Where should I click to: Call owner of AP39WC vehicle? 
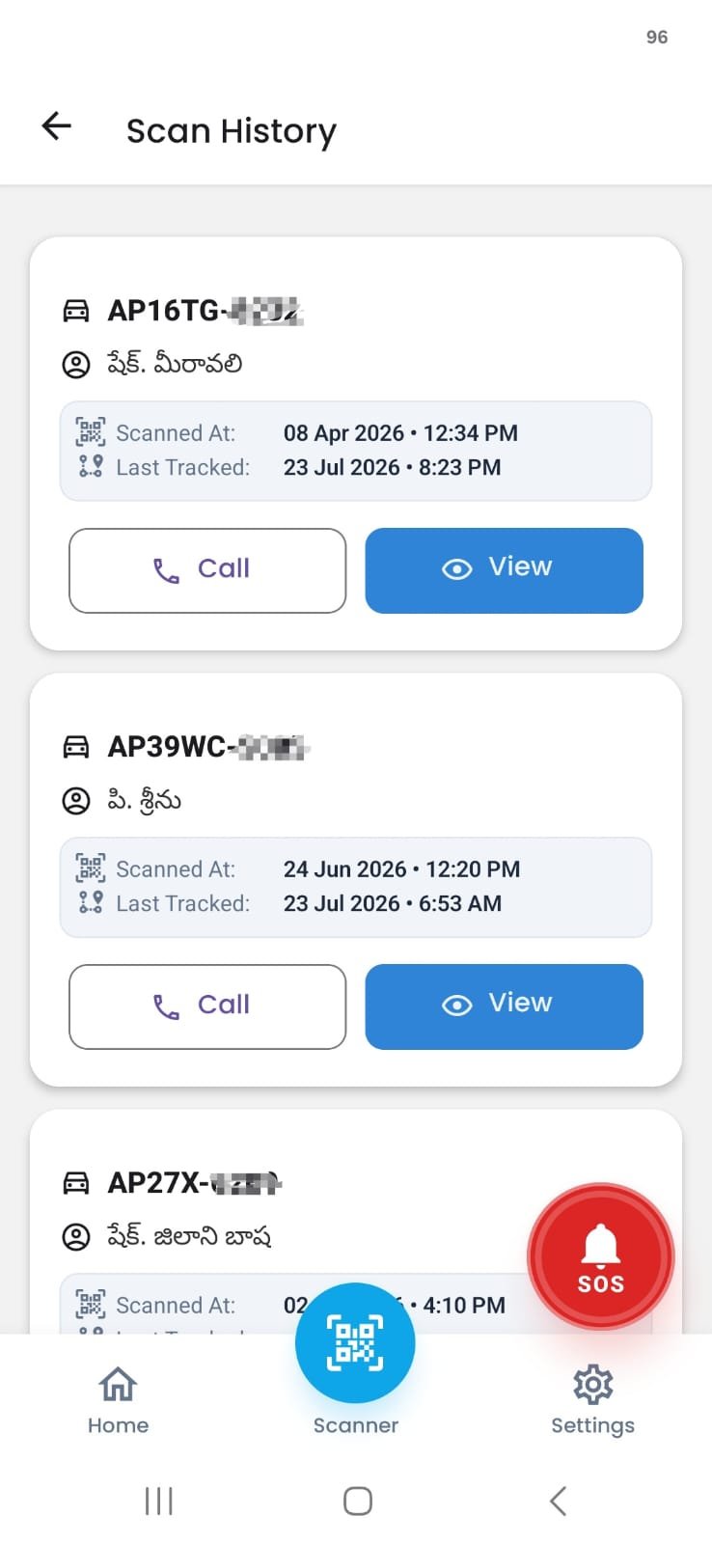coord(207,1006)
